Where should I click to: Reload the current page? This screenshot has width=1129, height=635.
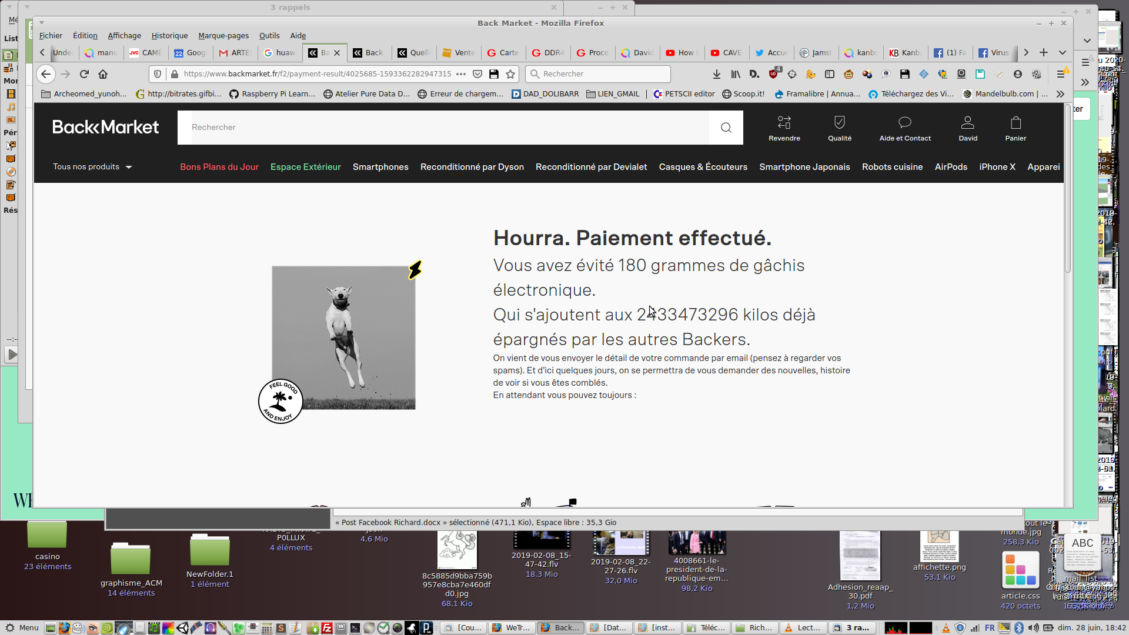click(84, 74)
